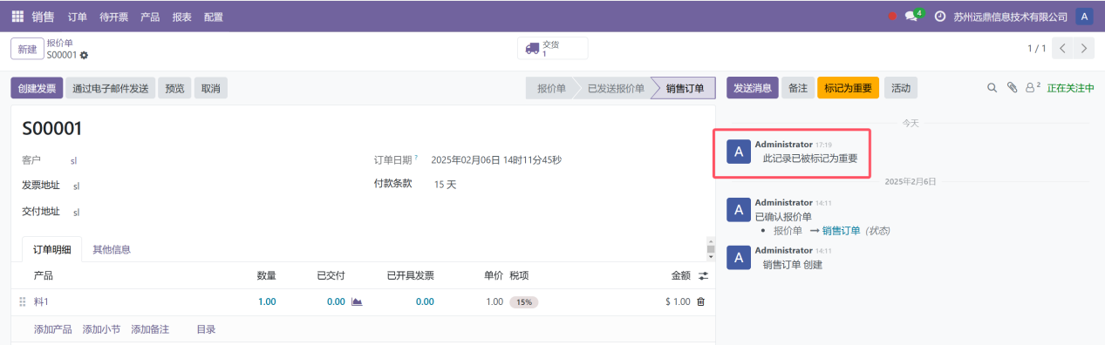Click the 新建 button
This screenshot has width=1105, height=345.
[x=27, y=49]
